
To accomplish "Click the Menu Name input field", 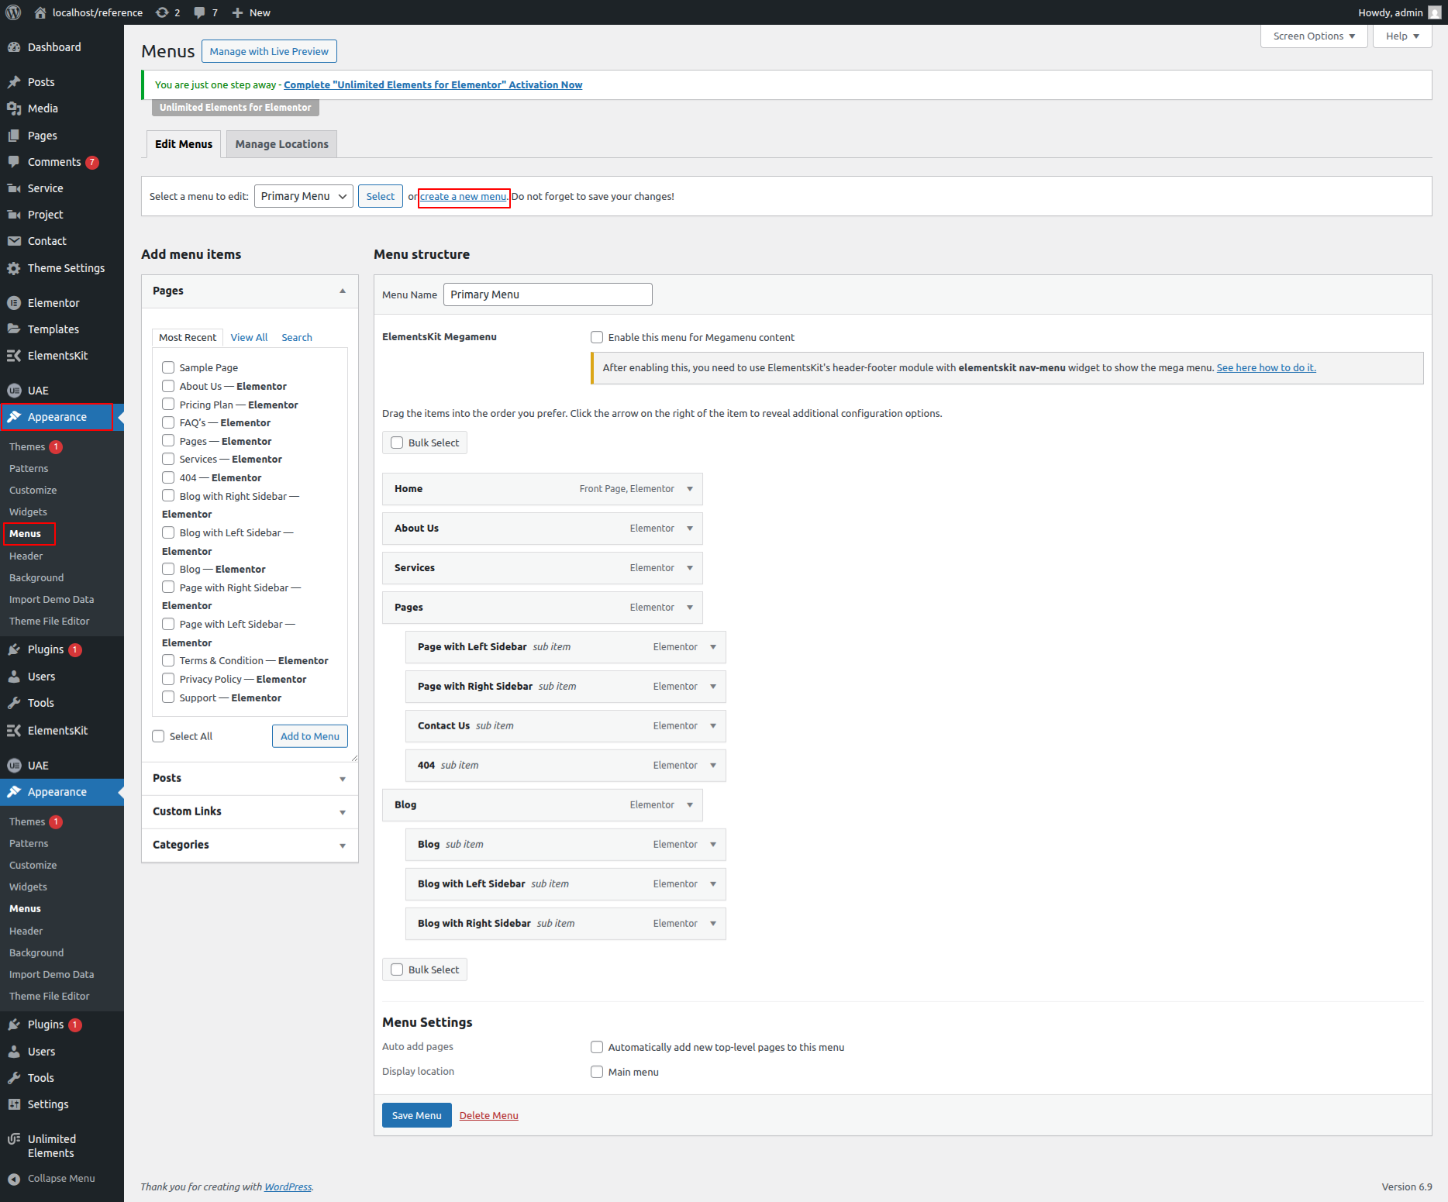I will click(x=548, y=294).
